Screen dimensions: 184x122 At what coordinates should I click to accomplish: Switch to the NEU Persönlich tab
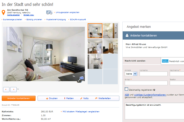point(172,61)
